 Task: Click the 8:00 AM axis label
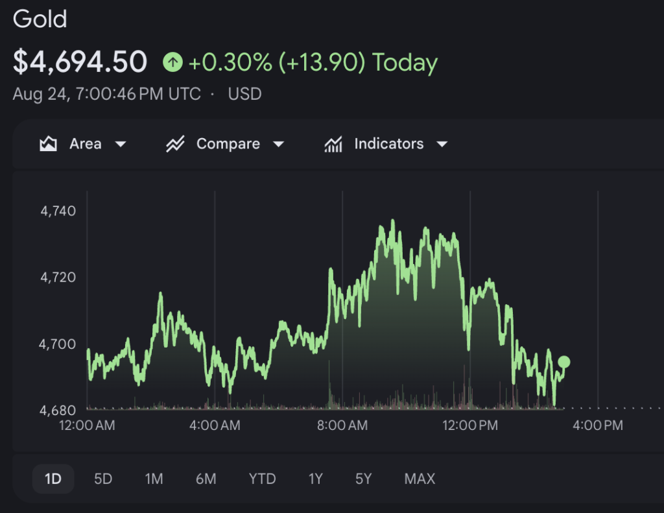[x=342, y=425]
